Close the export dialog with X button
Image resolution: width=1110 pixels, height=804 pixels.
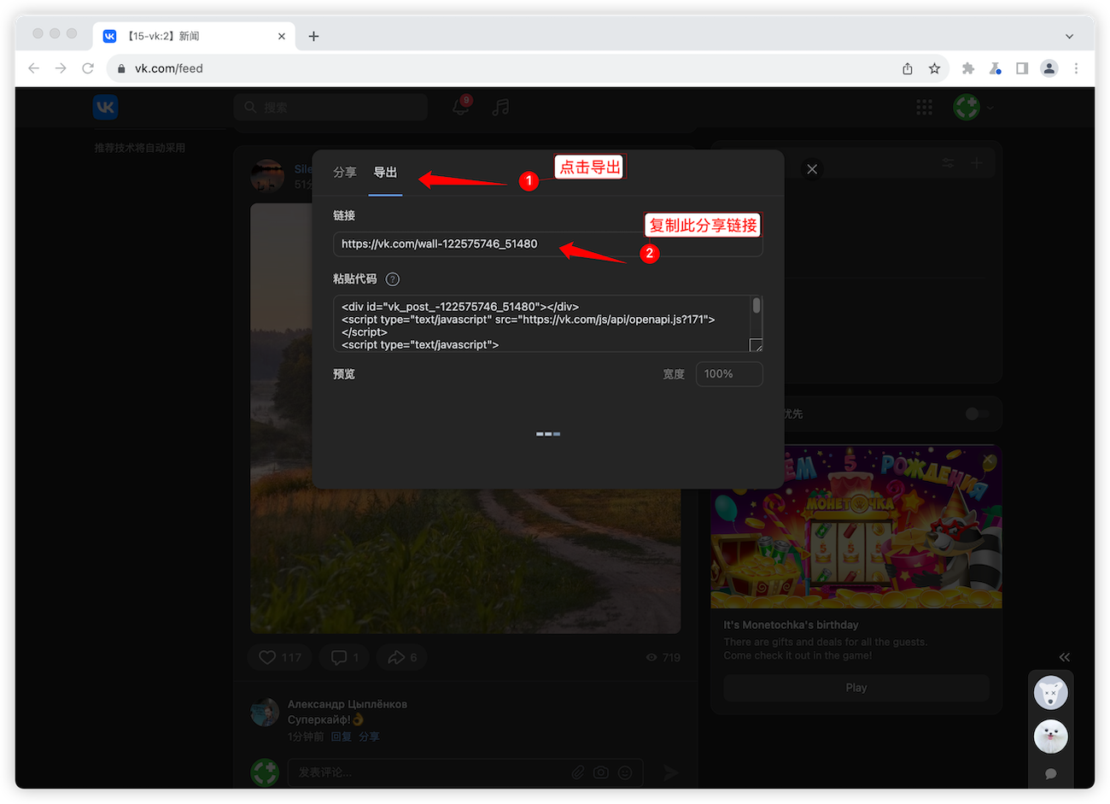[812, 169]
